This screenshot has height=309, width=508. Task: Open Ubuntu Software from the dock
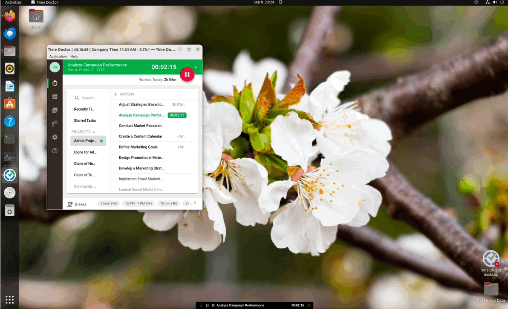pyautogui.click(x=10, y=104)
